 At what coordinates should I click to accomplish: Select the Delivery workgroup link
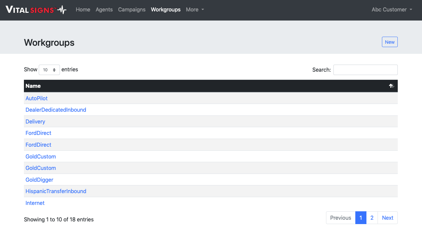35,121
